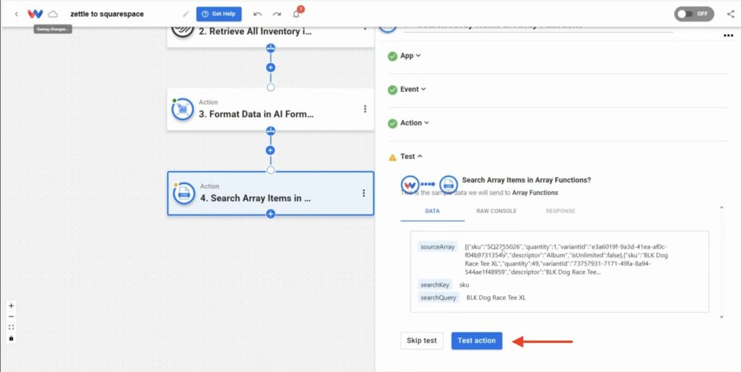
Task: Click the Skip test button
Action: tap(422, 340)
